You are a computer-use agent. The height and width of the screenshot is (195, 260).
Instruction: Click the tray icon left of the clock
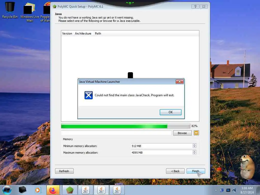point(234,190)
